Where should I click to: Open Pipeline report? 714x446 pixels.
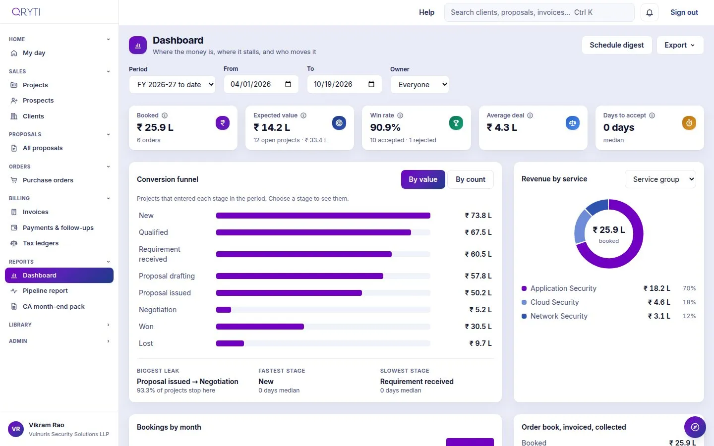coord(59,291)
